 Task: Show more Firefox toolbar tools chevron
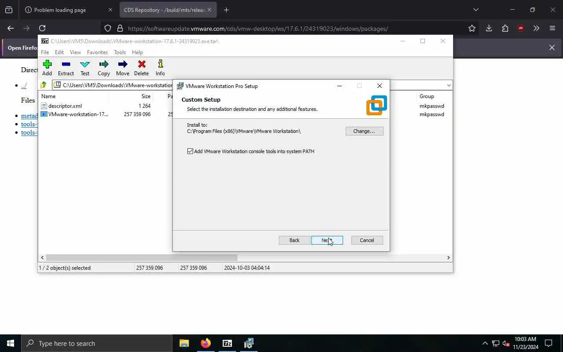536,28
